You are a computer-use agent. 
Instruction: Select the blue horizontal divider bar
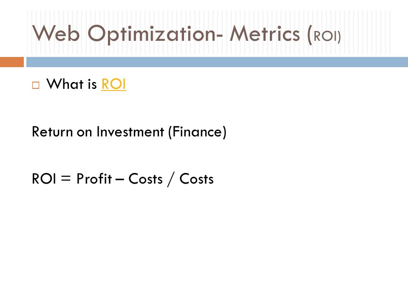click(x=217, y=62)
